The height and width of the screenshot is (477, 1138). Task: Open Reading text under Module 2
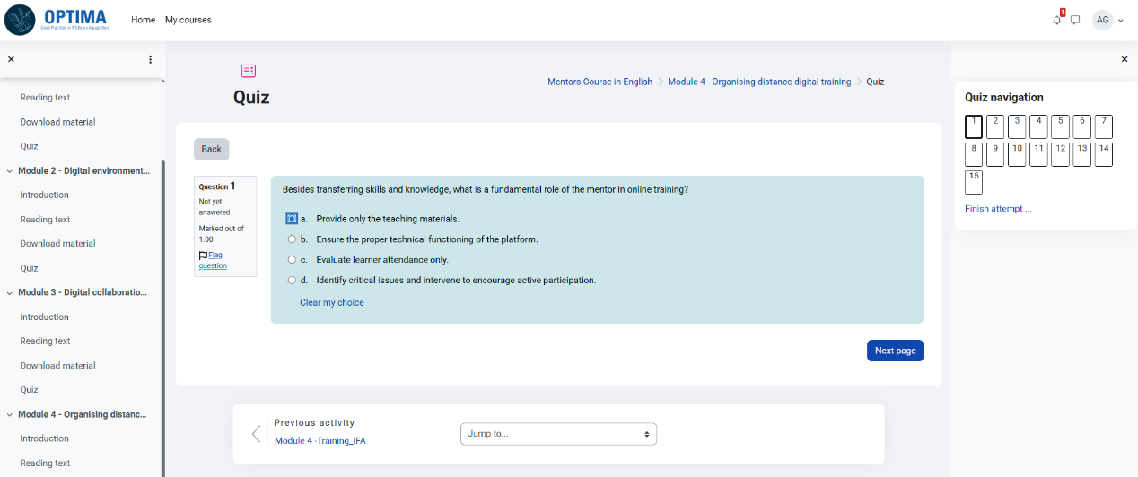[x=45, y=220]
